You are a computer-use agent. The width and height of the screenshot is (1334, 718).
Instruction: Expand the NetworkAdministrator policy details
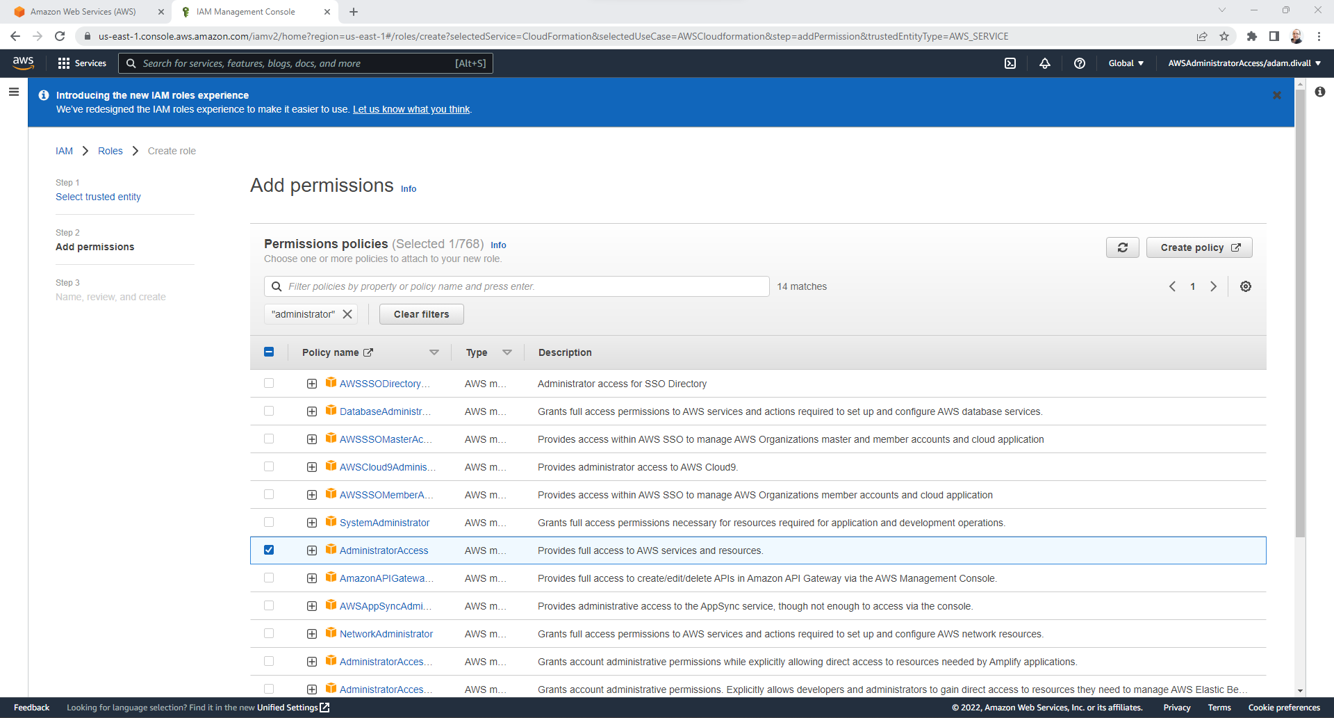(x=312, y=634)
